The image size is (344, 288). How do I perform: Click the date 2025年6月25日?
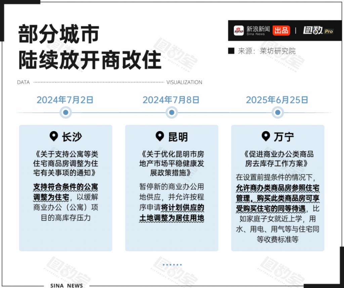coord(277,100)
